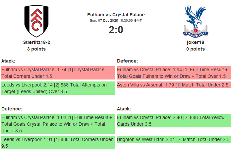
Task: Open the Stierlitz18-2 player name
Action: point(36,42)
